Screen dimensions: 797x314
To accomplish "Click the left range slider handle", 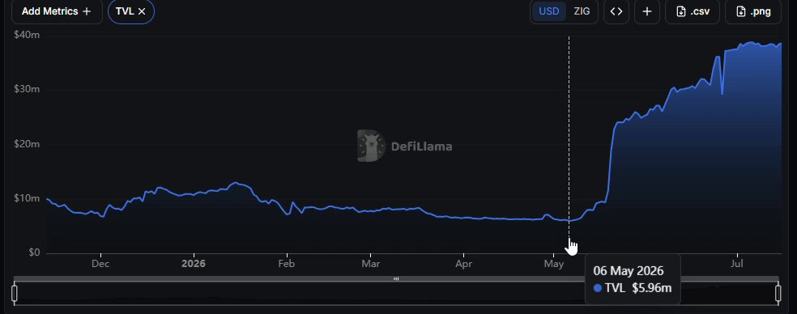I will click(15, 293).
